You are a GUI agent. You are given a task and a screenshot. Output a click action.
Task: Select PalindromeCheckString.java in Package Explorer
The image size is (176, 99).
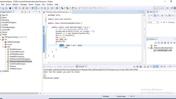pos(20,59)
